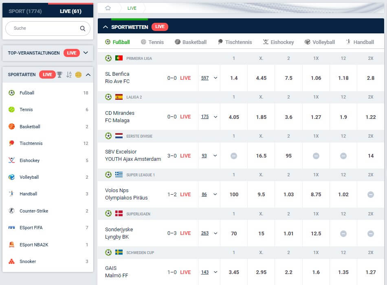This screenshot has width=387, height=285.
Task: Click the Handball player icon in sidebar
Action: (x=11, y=194)
